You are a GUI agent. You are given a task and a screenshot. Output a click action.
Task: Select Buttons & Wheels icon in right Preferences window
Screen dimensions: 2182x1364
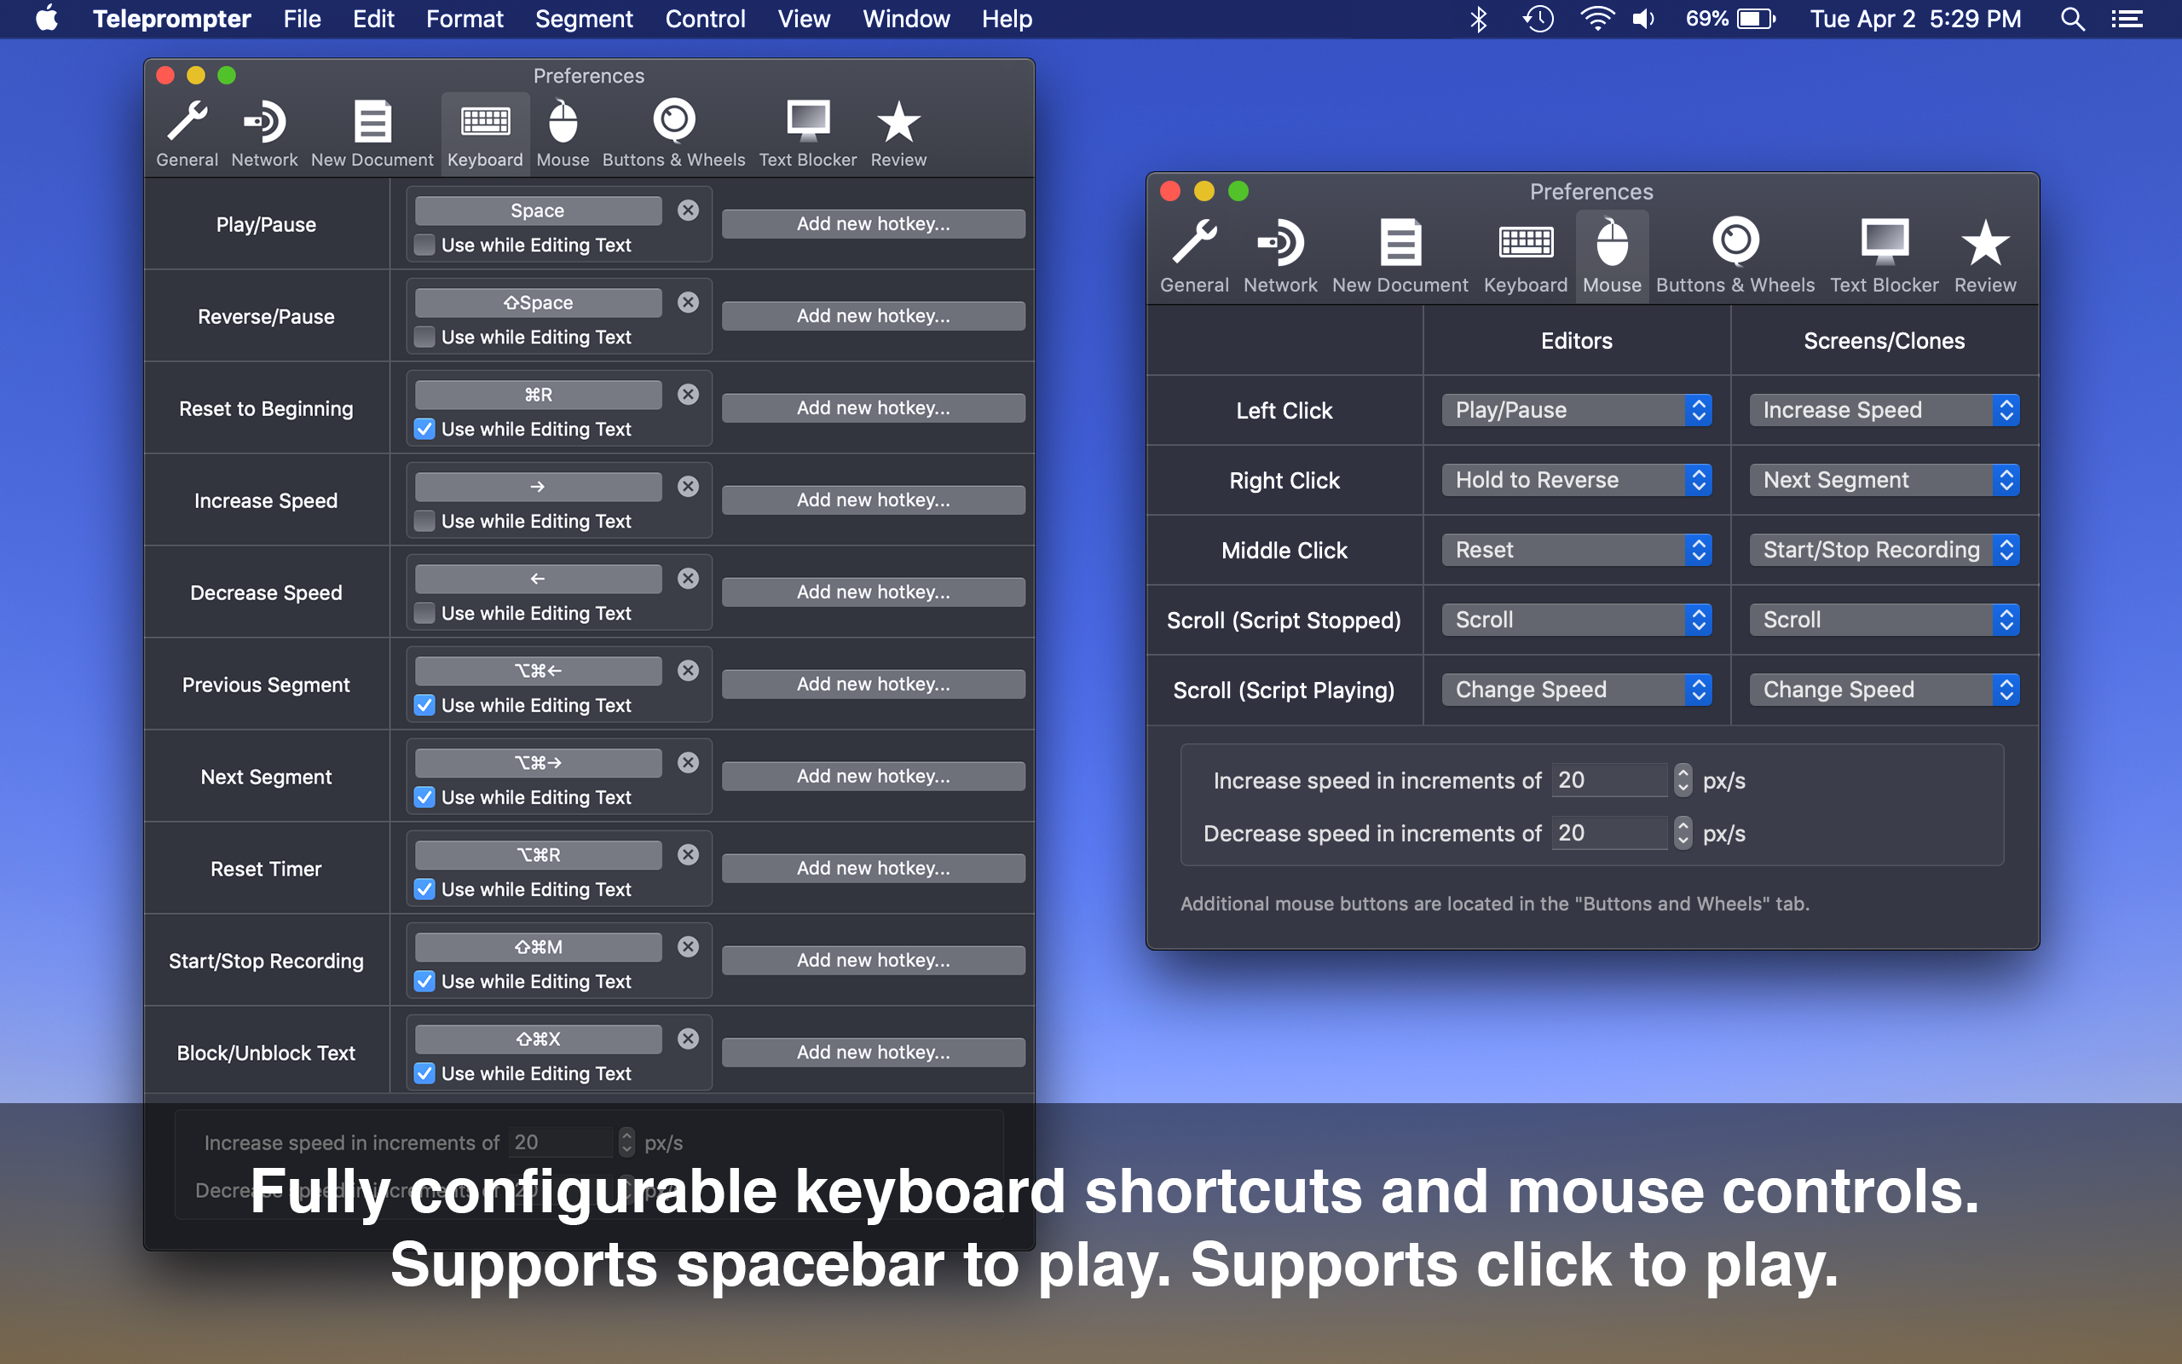(1734, 254)
